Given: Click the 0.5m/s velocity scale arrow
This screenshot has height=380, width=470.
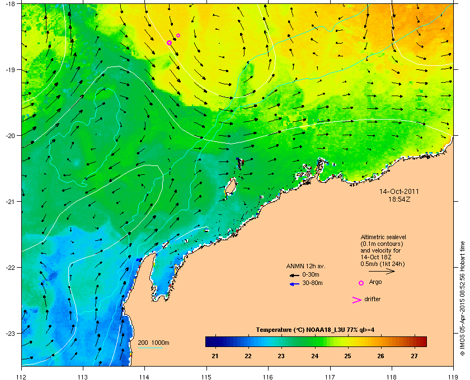Looking at the screenshot, I should (x=382, y=271).
